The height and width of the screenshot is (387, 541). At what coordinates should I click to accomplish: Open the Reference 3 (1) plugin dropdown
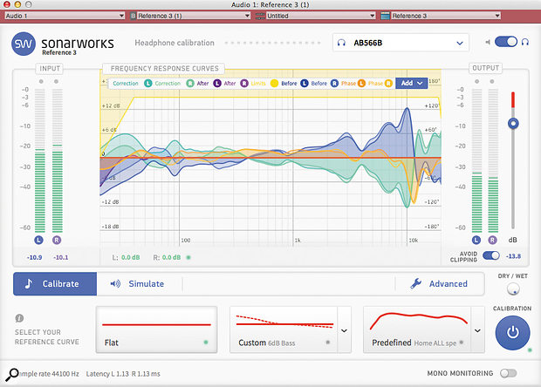(x=194, y=16)
